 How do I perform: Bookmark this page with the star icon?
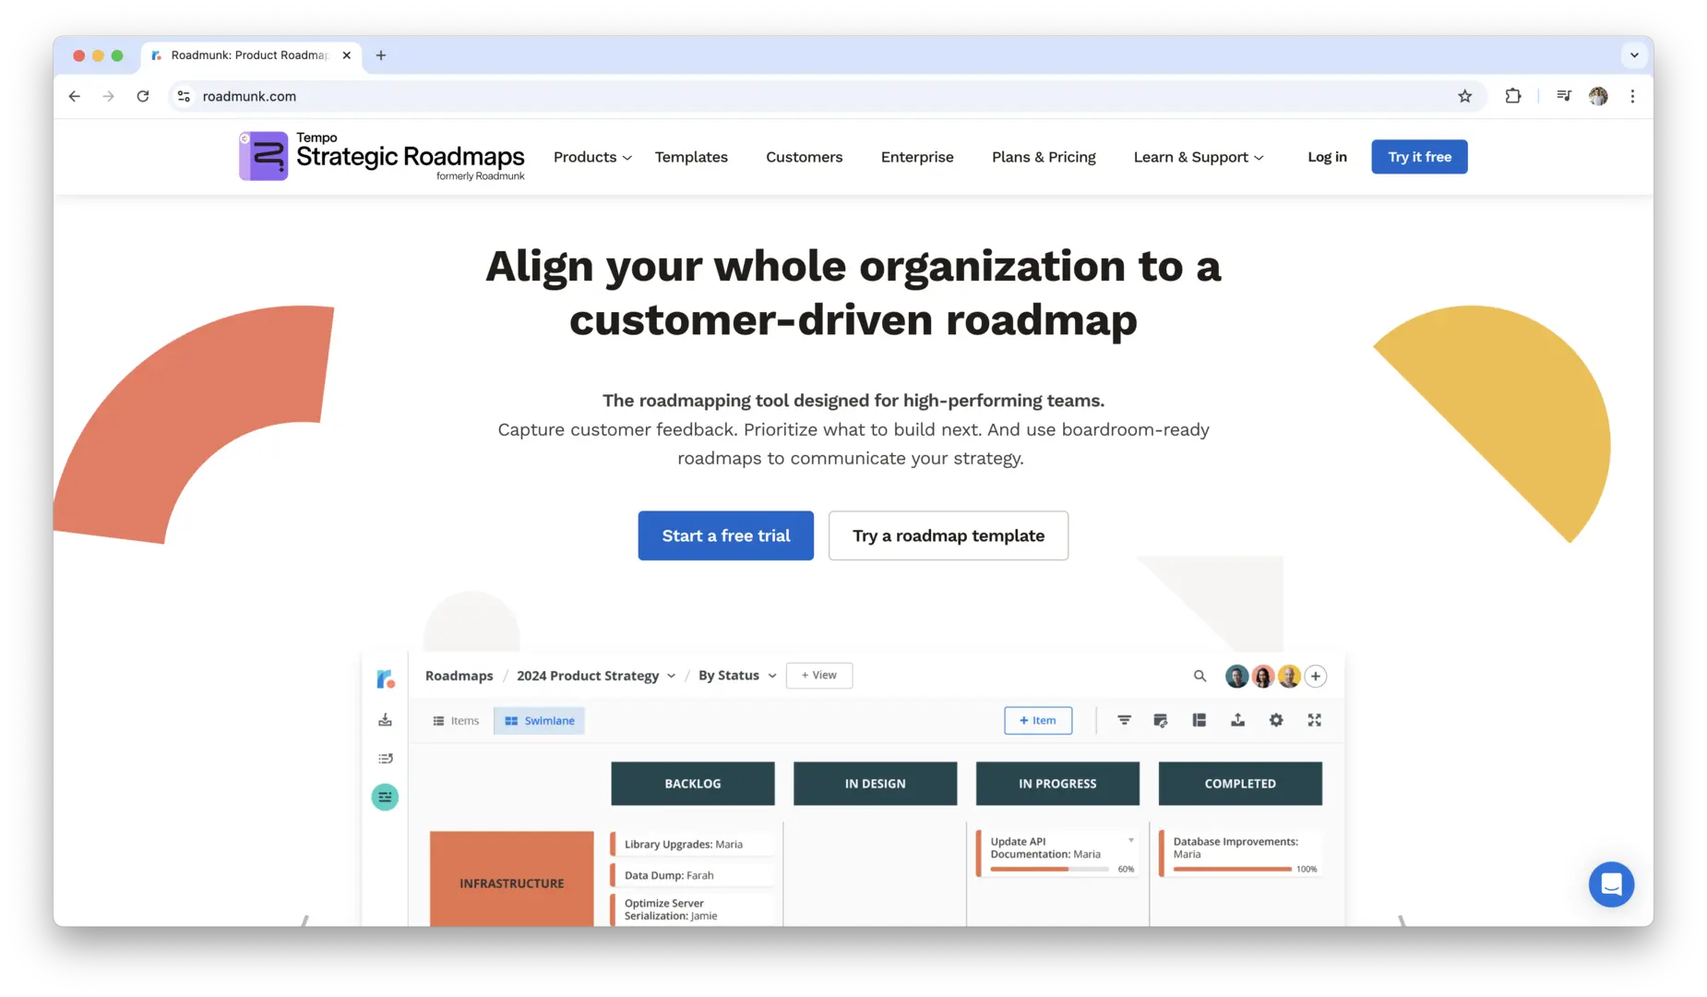[1464, 96]
